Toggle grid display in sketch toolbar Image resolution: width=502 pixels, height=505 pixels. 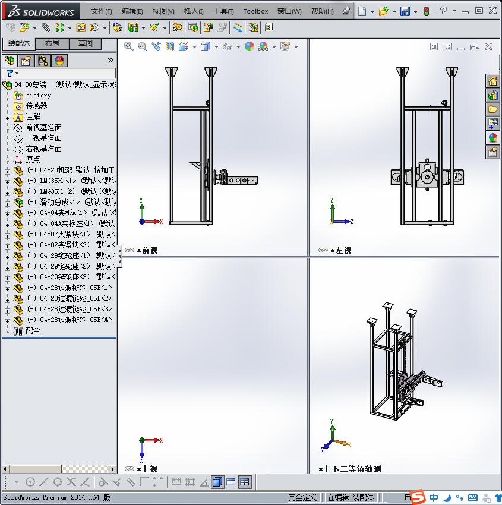pos(190,482)
